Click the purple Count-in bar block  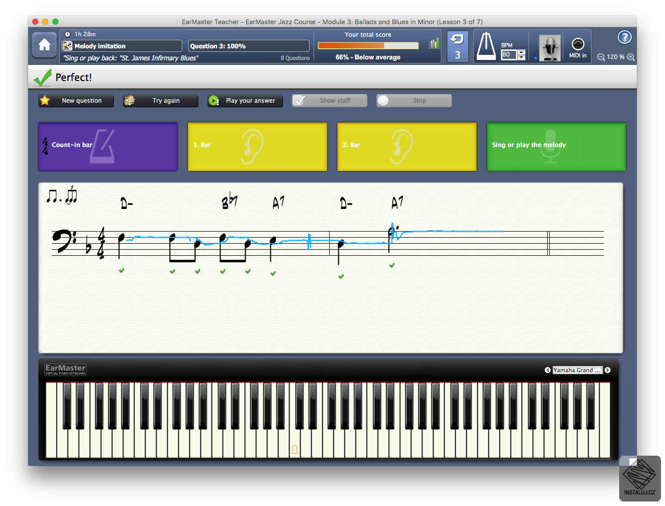(x=108, y=147)
